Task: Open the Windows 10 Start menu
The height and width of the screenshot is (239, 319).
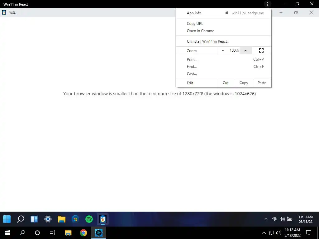Action: click(7, 233)
